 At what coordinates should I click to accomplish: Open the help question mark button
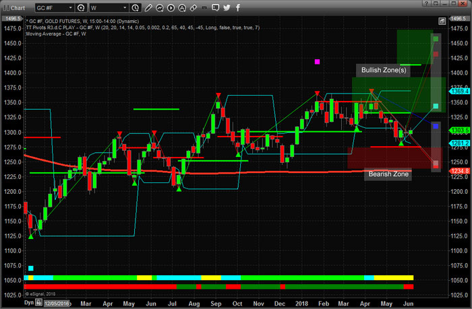(427, 3)
